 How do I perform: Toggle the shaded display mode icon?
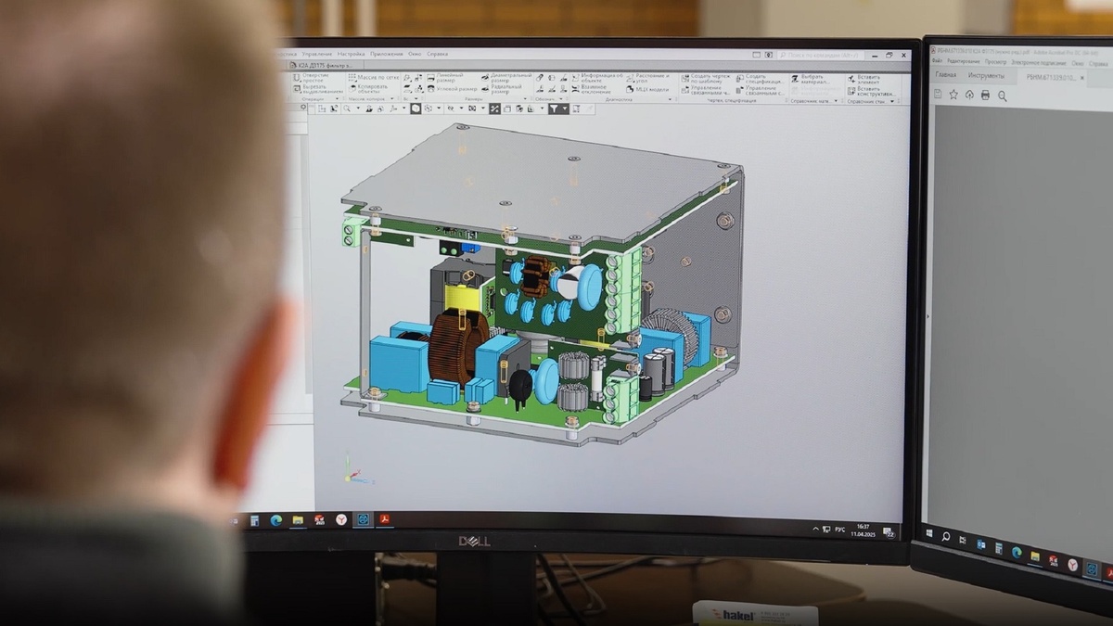pos(416,109)
